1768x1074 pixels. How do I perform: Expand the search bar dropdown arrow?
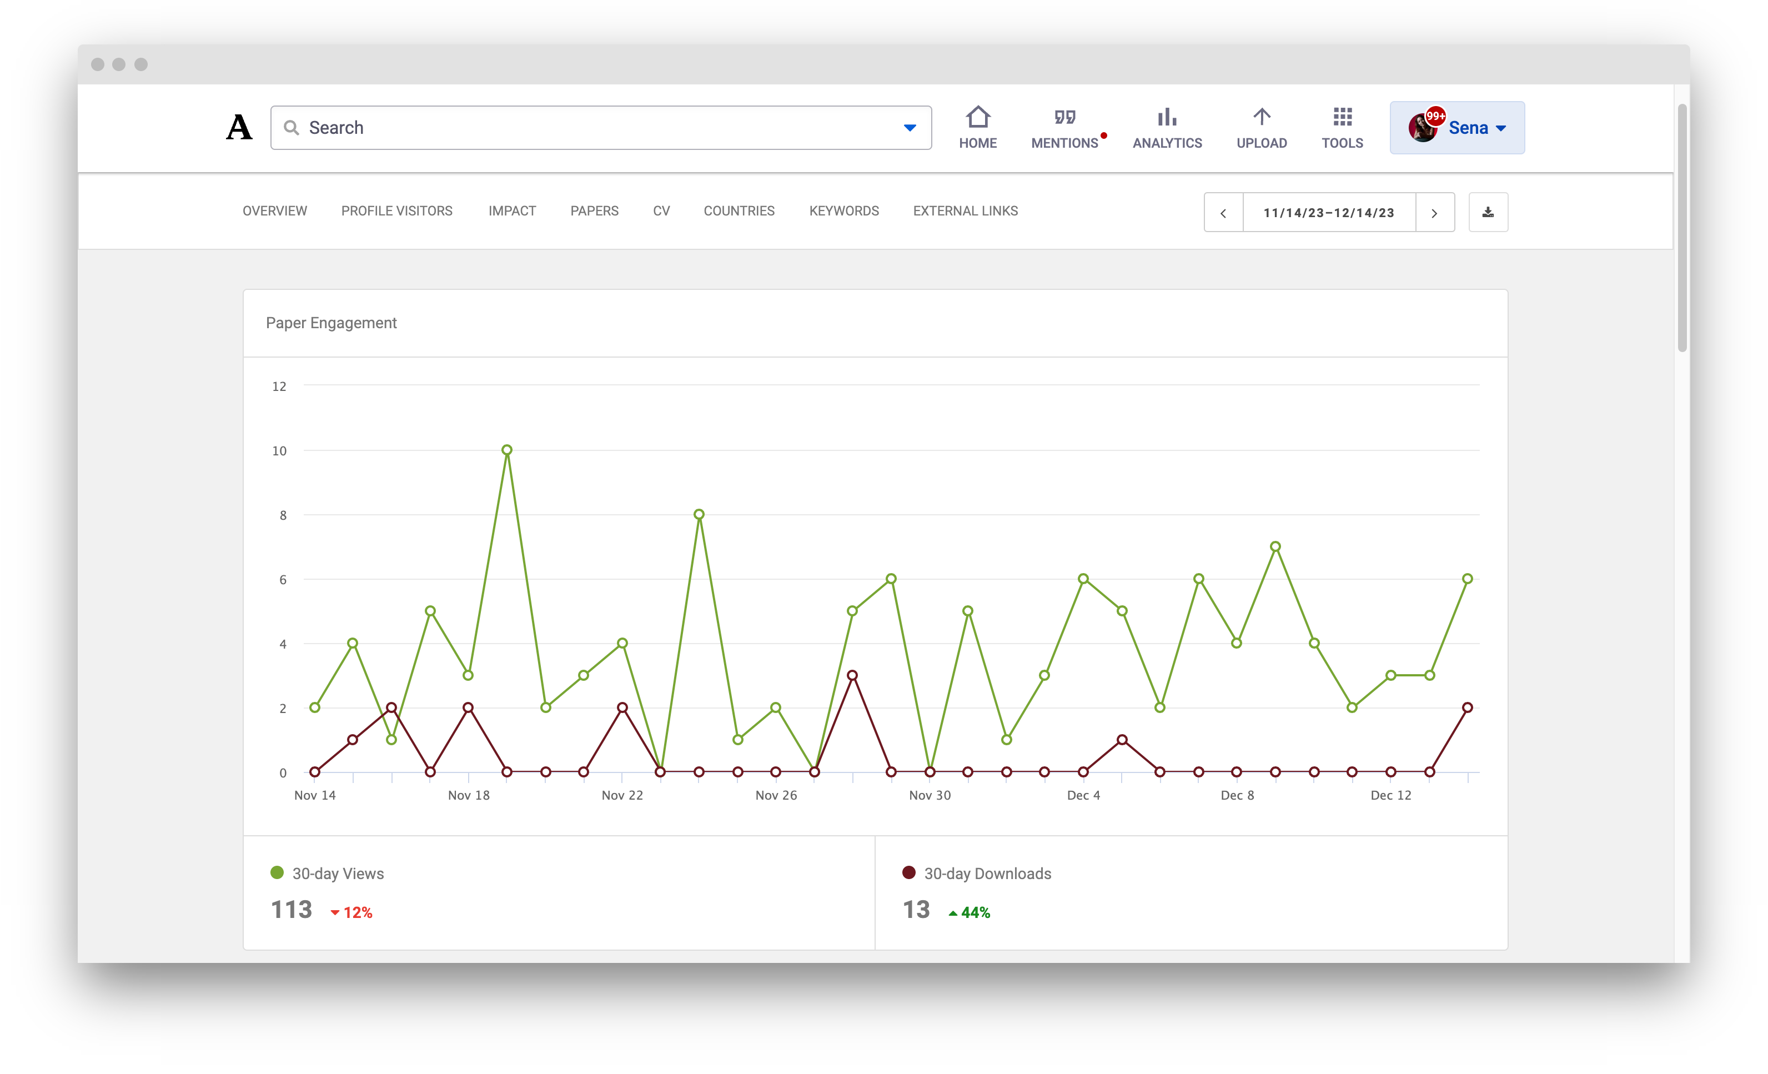[909, 128]
